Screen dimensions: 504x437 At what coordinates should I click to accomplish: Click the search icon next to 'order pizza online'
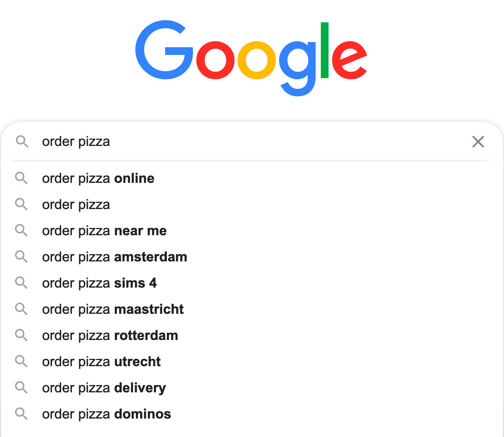tap(22, 178)
